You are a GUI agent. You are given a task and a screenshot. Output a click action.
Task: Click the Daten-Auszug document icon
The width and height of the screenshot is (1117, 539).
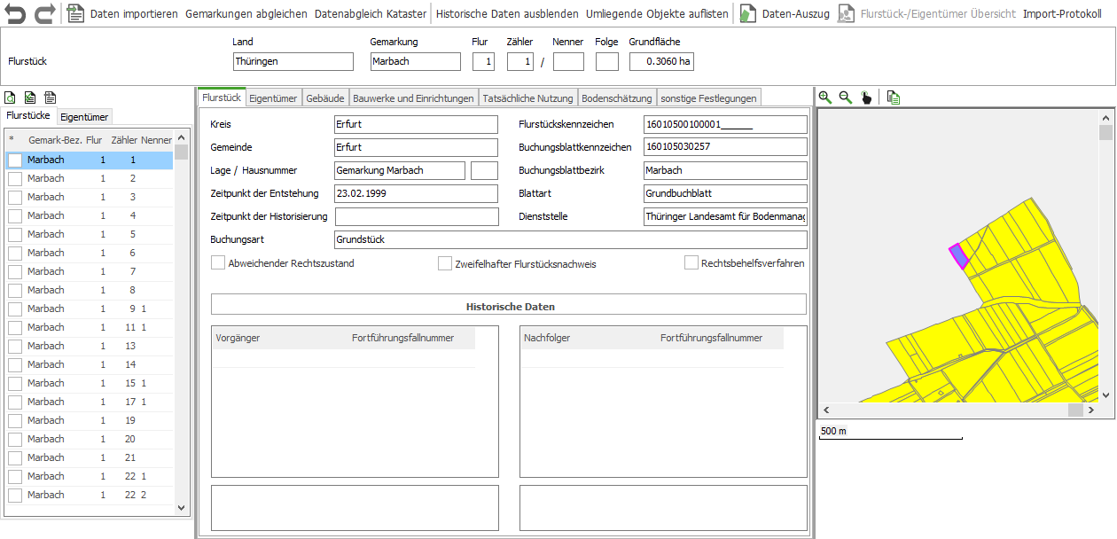(748, 14)
